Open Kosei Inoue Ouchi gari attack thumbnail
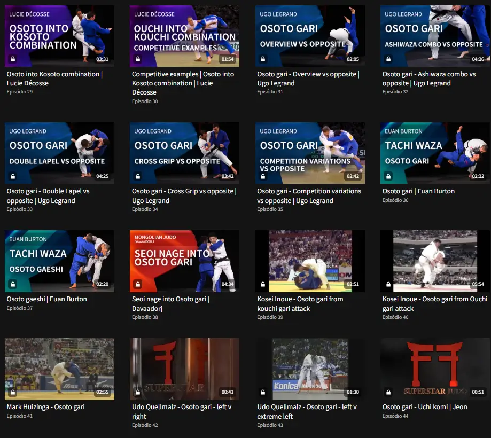The width and height of the screenshot is (491, 438). click(435, 261)
